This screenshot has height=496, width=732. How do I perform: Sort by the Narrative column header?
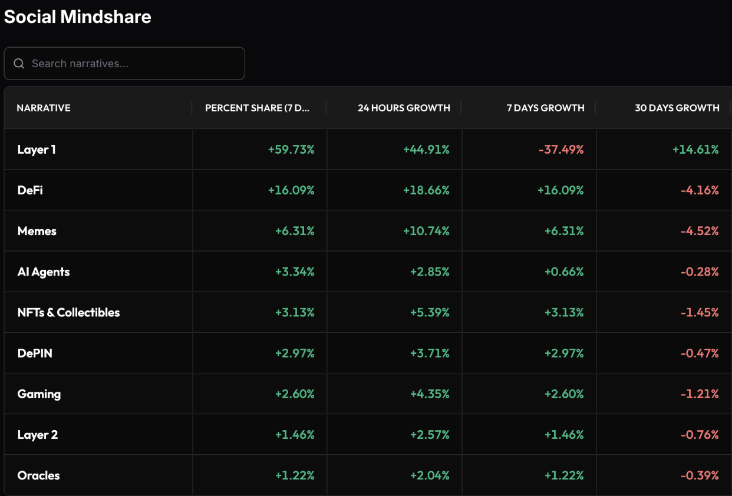click(44, 108)
